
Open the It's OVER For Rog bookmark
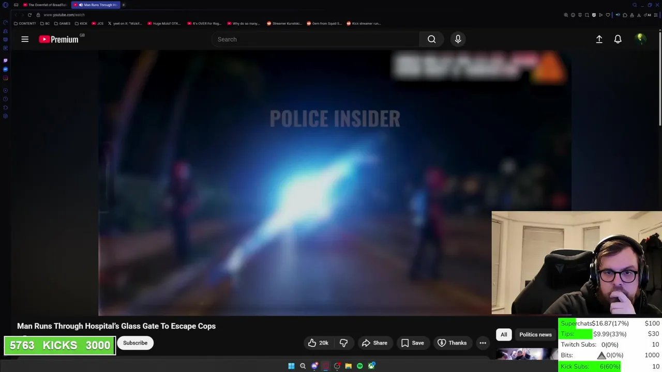(205, 23)
